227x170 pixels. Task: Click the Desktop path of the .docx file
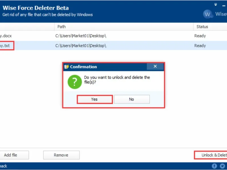(81, 36)
